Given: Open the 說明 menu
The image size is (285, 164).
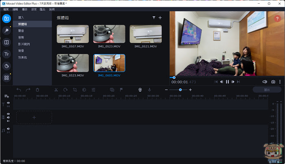Looking at the screenshot, I should [52, 9].
